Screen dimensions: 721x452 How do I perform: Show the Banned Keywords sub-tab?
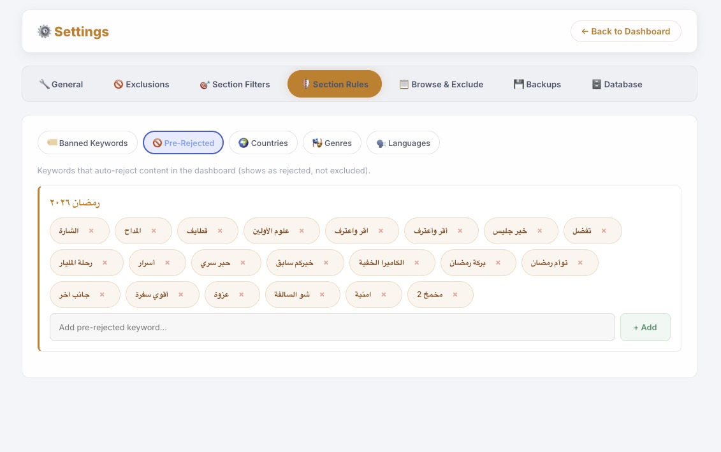pos(87,143)
